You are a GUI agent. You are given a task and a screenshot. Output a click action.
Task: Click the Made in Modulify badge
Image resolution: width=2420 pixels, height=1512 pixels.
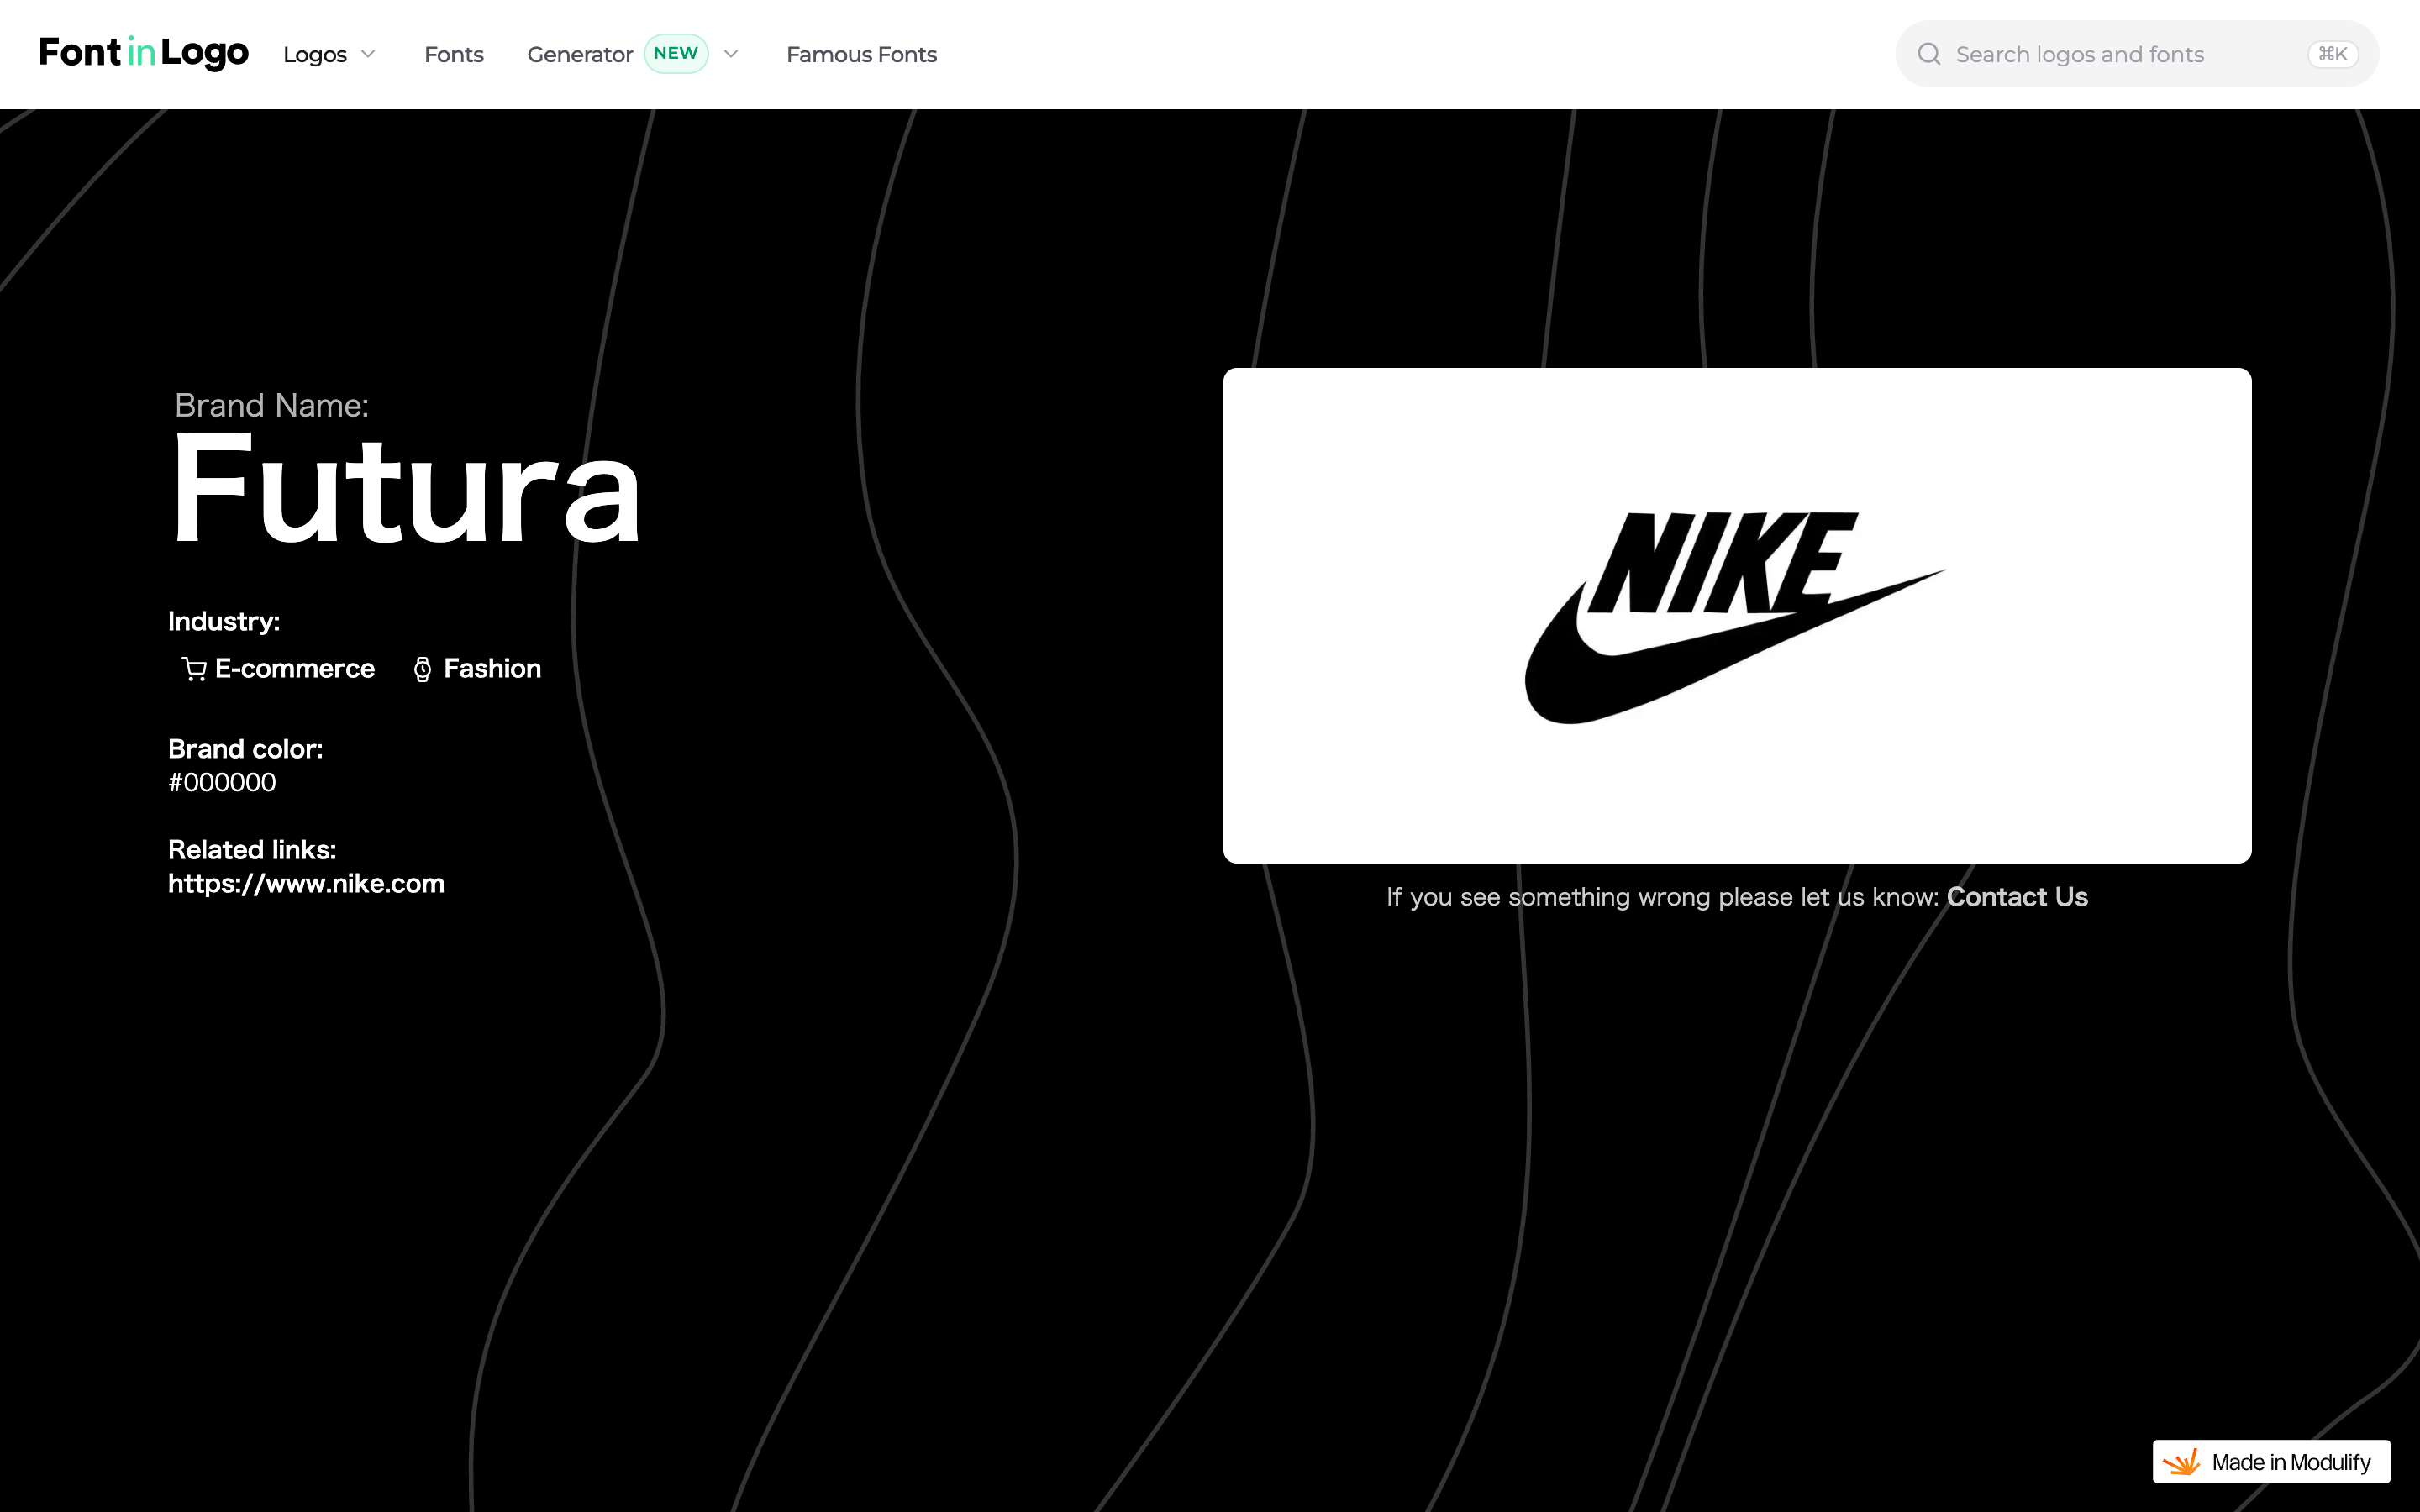(2271, 1462)
